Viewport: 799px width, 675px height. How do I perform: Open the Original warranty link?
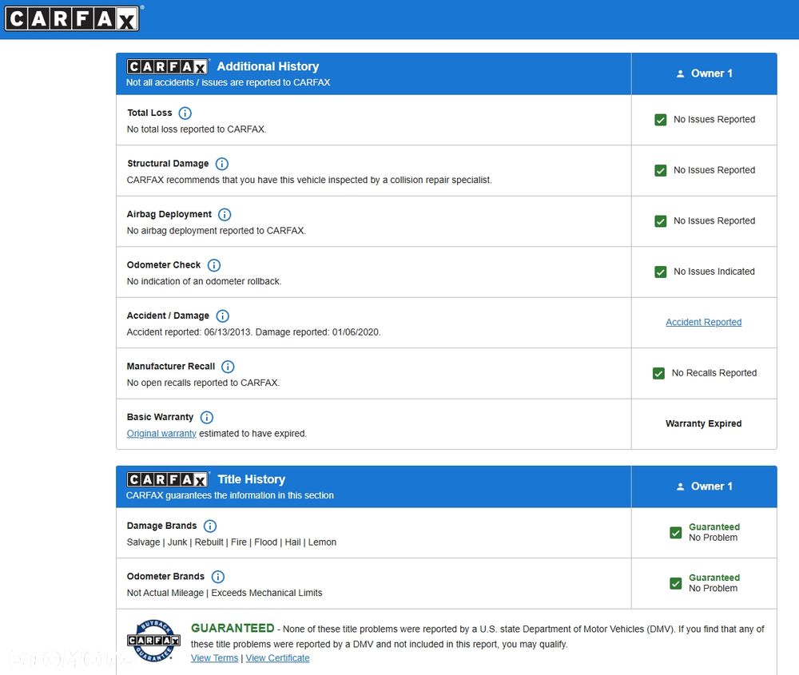point(161,434)
